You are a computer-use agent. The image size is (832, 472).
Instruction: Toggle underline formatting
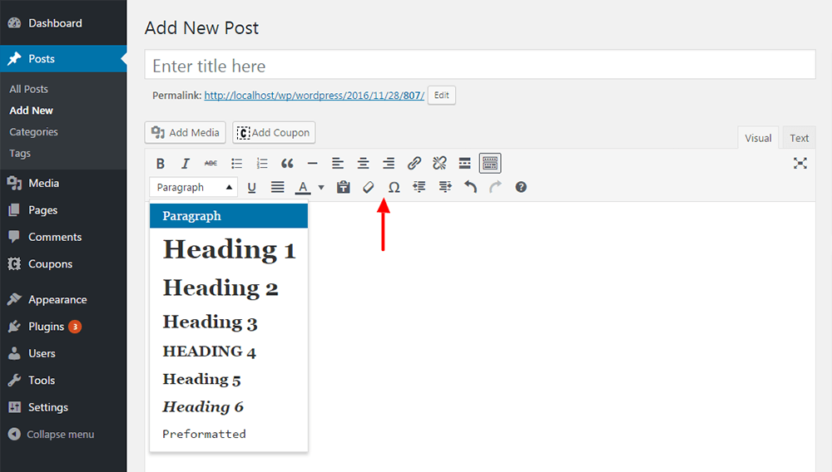pyautogui.click(x=252, y=188)
